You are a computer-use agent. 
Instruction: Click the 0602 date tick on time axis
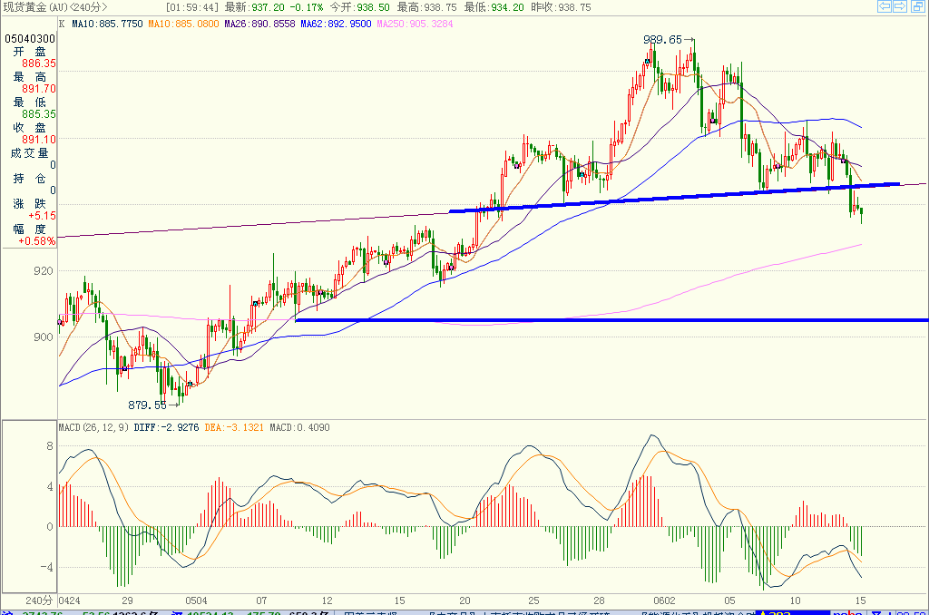coord(664,600)
